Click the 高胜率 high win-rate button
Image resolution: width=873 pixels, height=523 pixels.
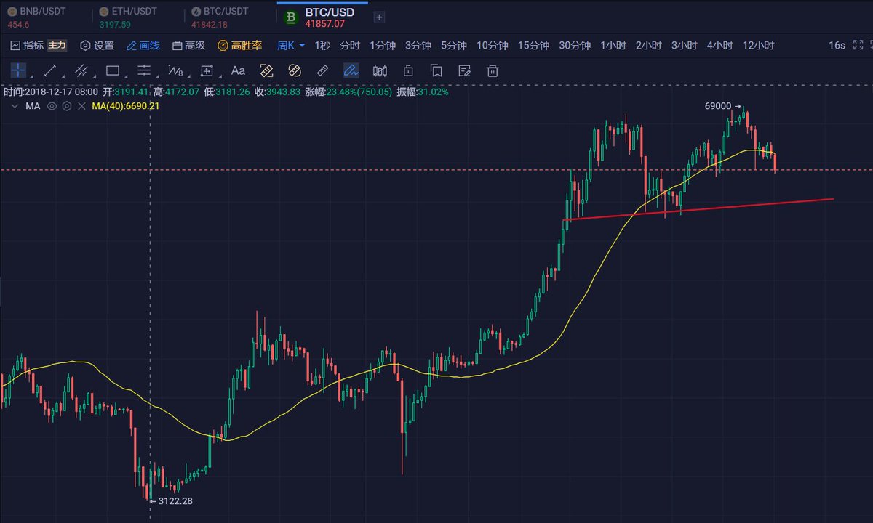[240, 45]
